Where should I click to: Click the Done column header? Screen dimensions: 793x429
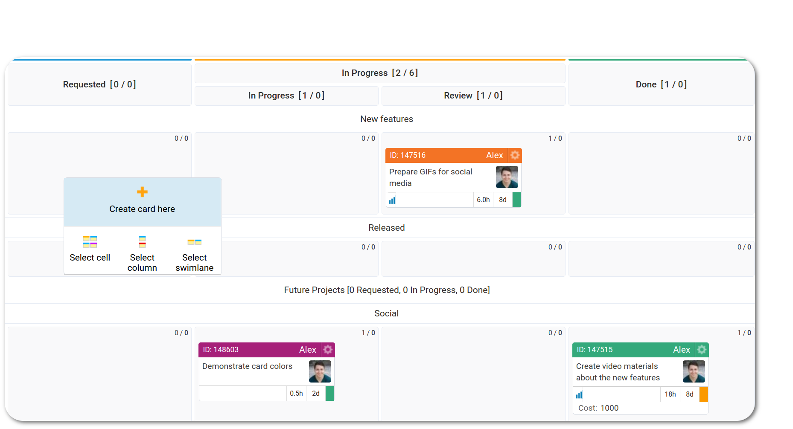(x=661, y=84)
